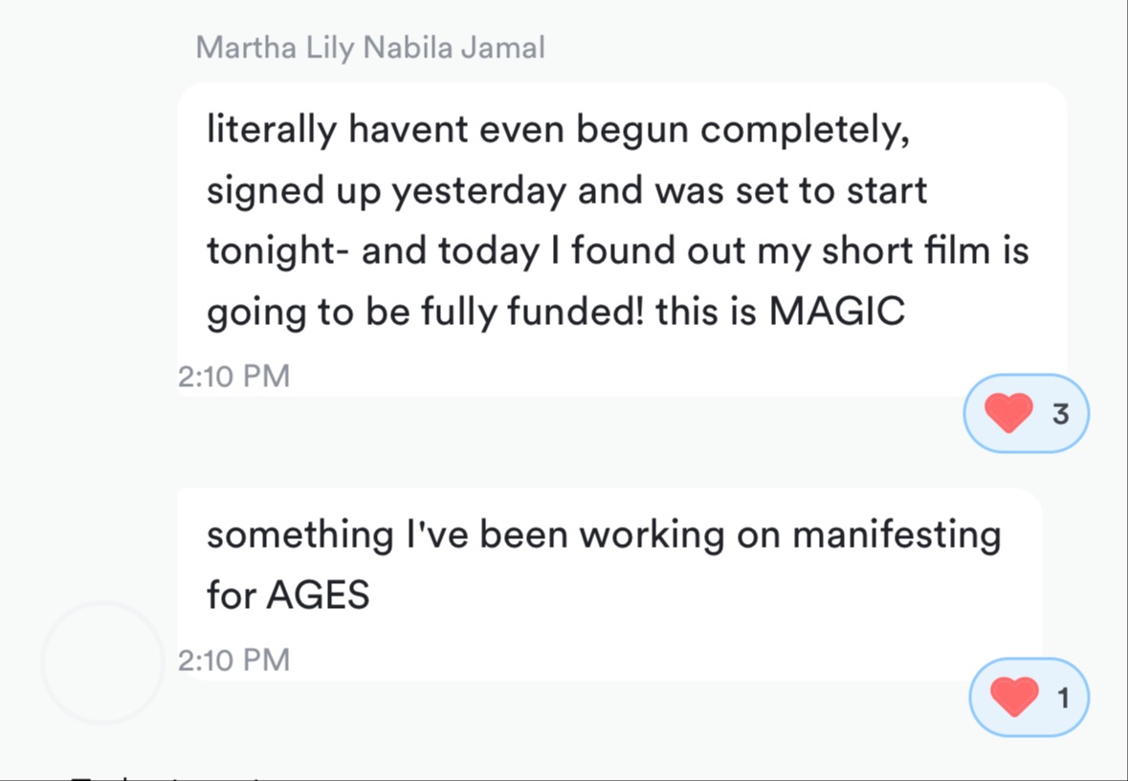This screenshot has width=1128, height=781.
Task: Click the word MAGIC in the first message
Action: (x=837, y=313)
